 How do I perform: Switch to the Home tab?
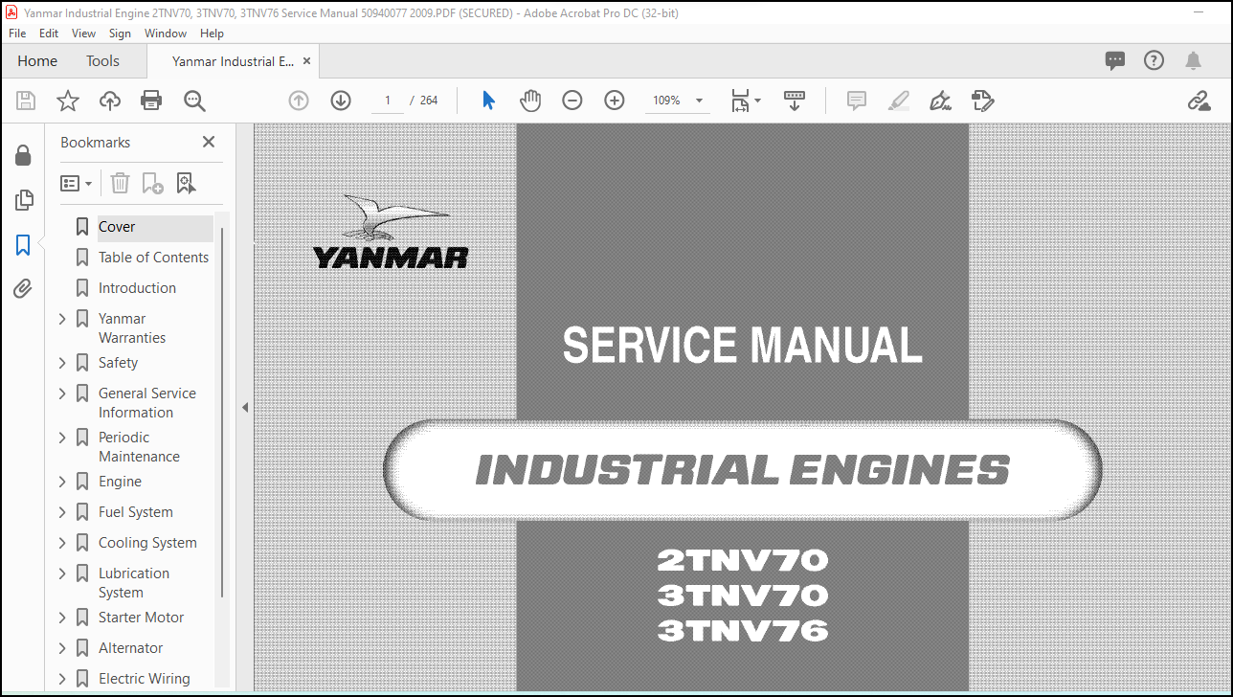tap(37, 61)
